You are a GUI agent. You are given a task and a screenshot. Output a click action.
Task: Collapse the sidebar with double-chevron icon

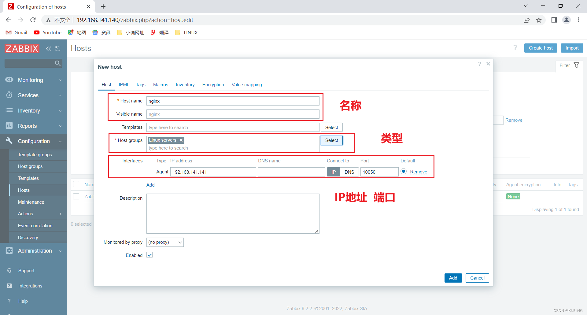(x=49, y=48)
